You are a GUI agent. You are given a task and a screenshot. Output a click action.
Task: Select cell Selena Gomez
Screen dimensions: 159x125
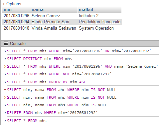(46, 16)
